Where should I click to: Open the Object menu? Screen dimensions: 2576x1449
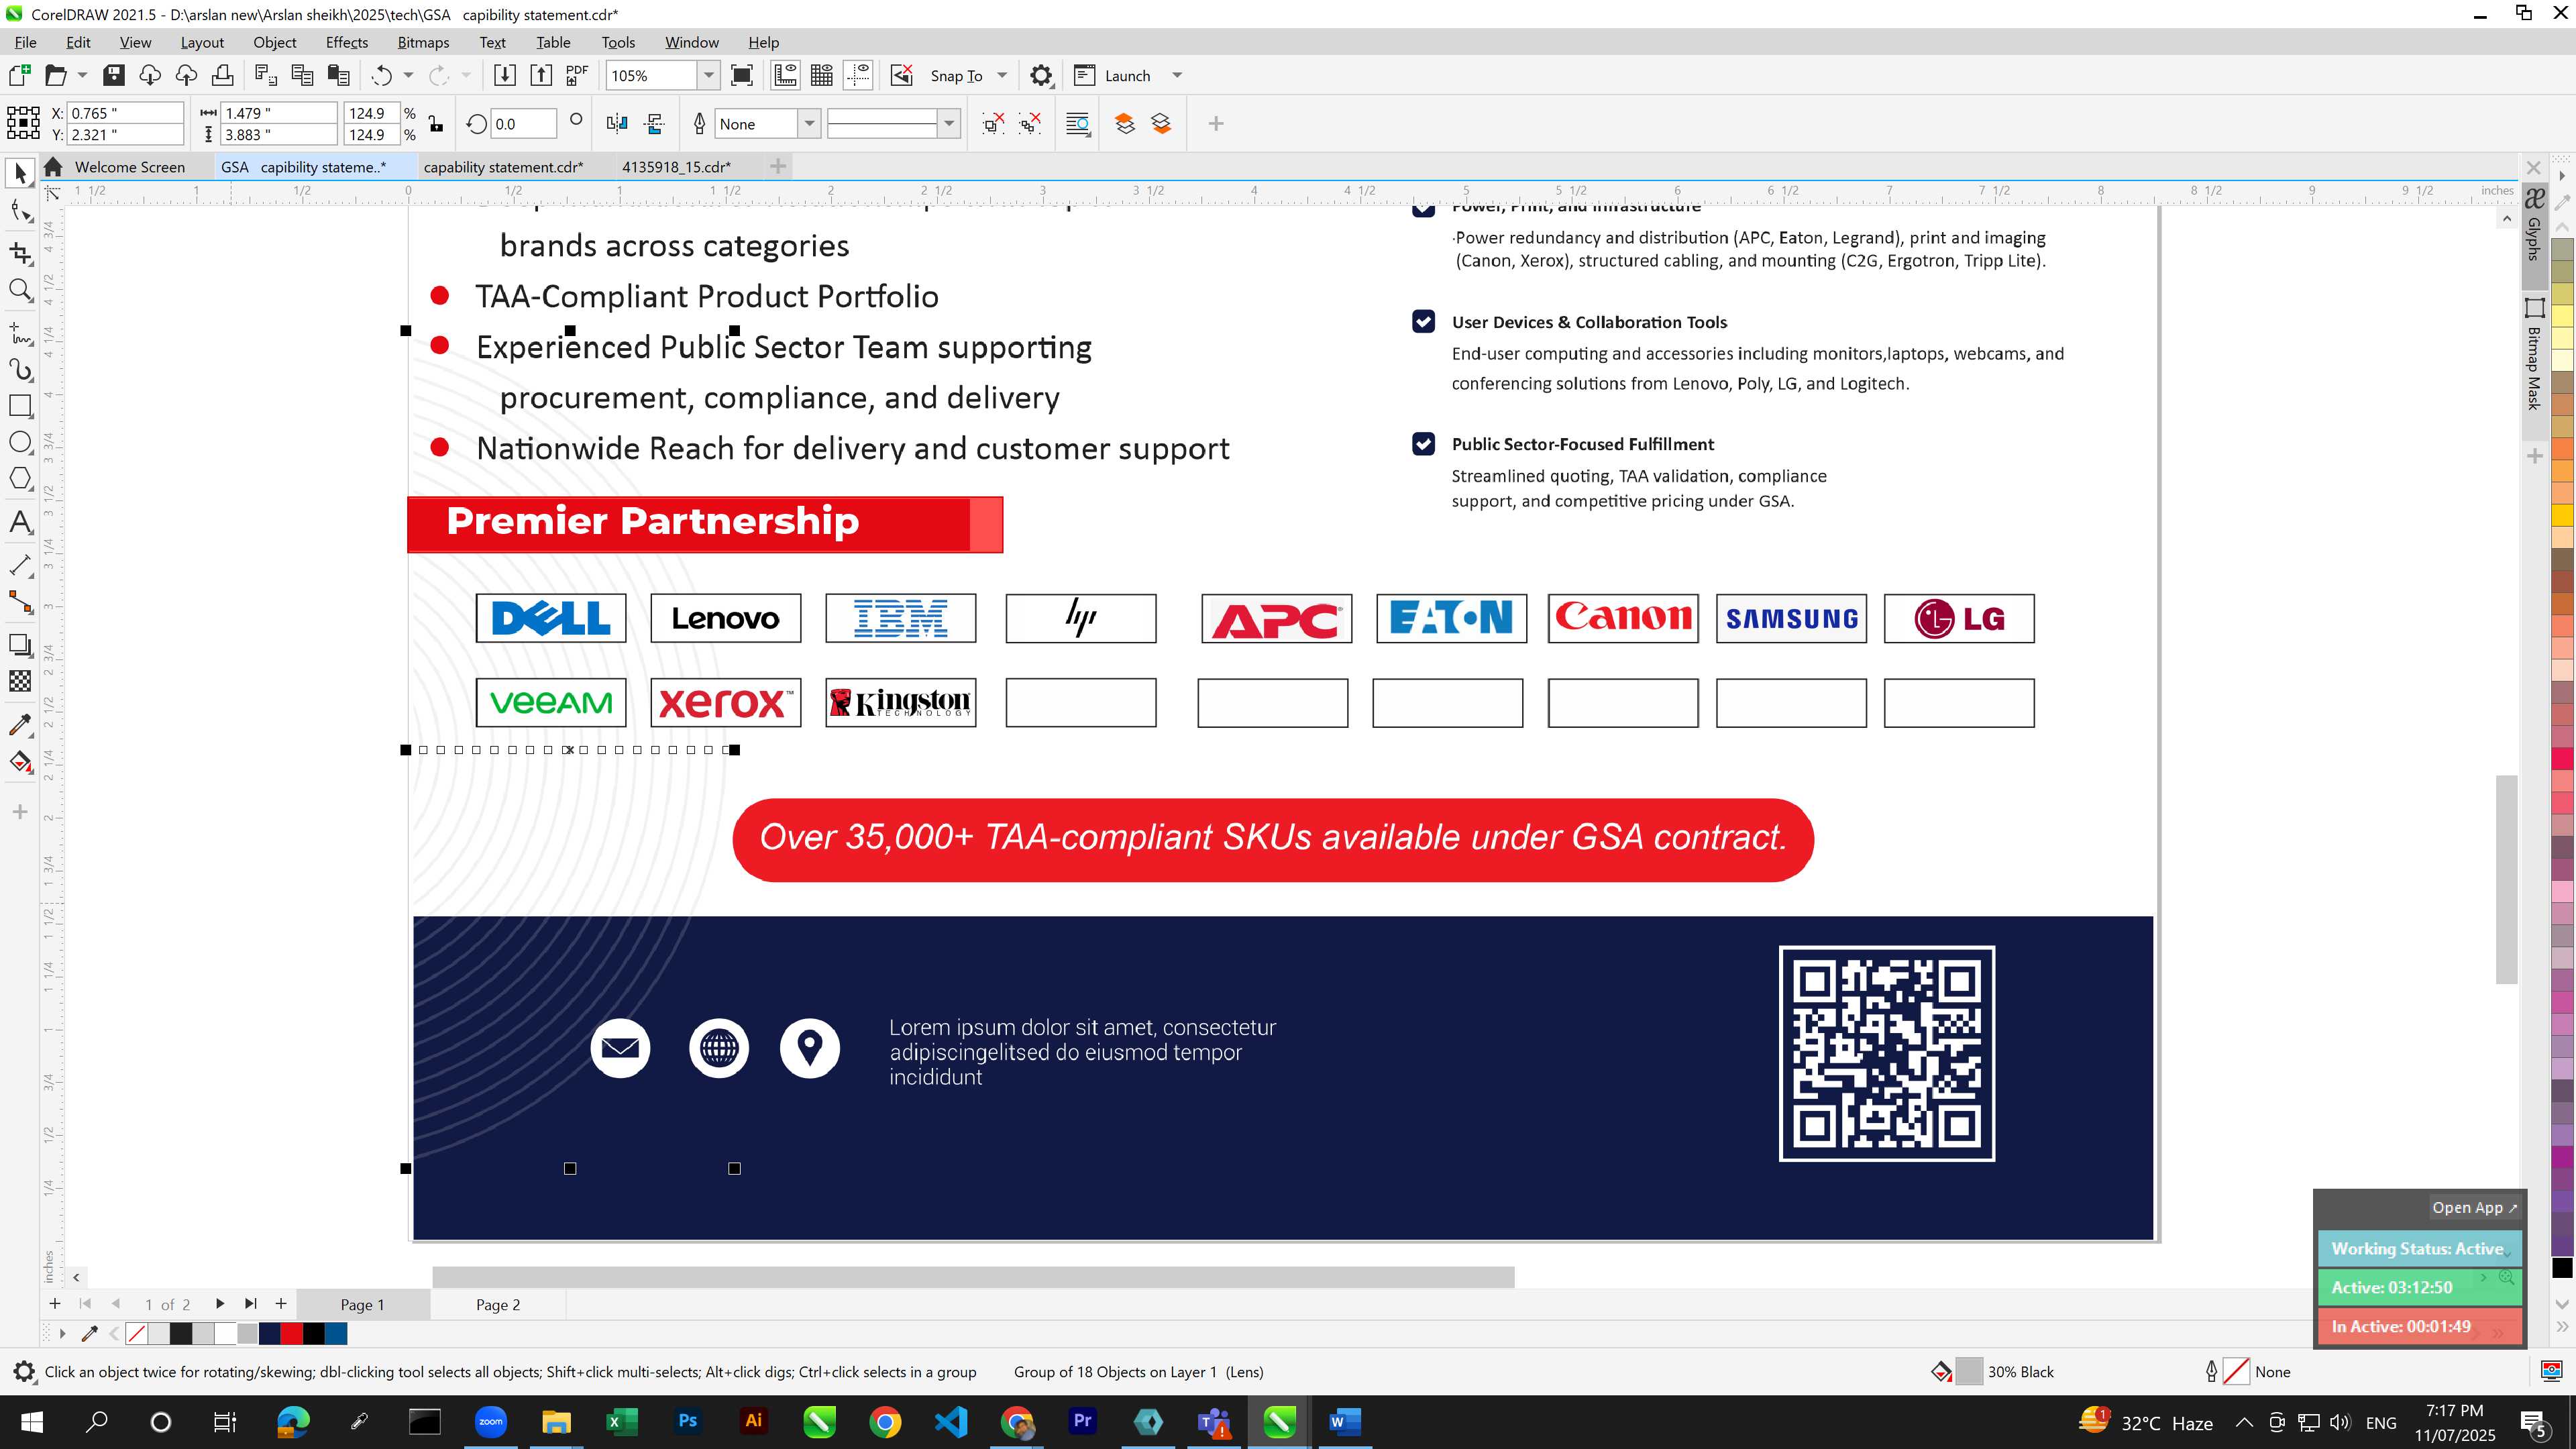(x=274, y=42)
